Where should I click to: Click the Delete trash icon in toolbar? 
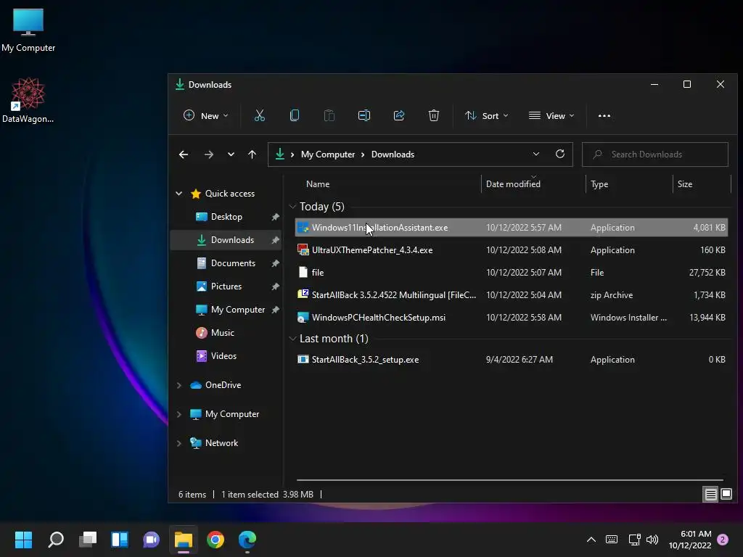(434, 115)
